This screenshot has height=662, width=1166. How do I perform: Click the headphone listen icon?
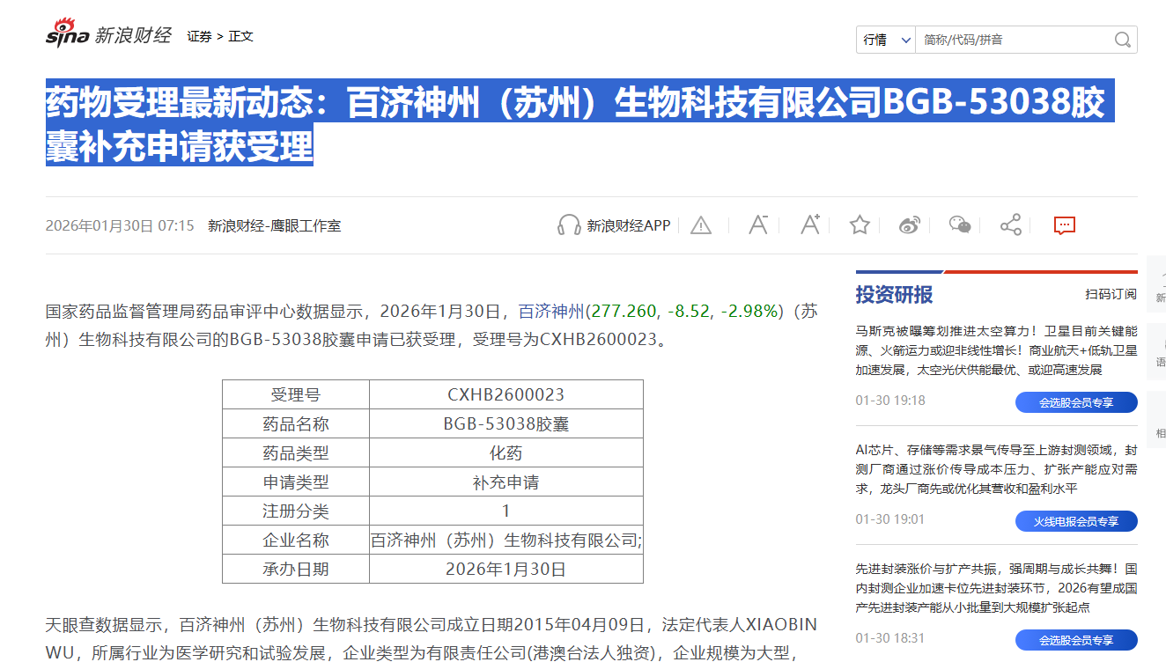tap(569, 225)
